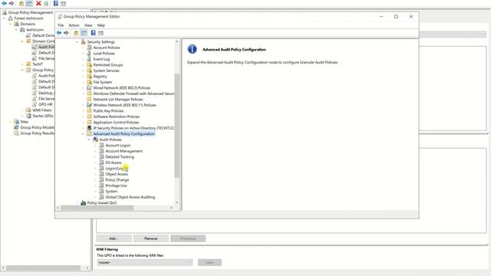Screen dimensions: 491x276
Task: Open the Action menu in Editor
Action: point(74,25)
